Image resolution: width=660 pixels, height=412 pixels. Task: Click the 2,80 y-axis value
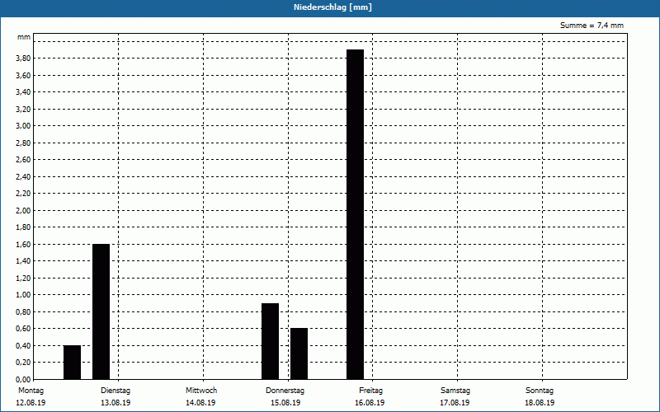pos(23,143)
